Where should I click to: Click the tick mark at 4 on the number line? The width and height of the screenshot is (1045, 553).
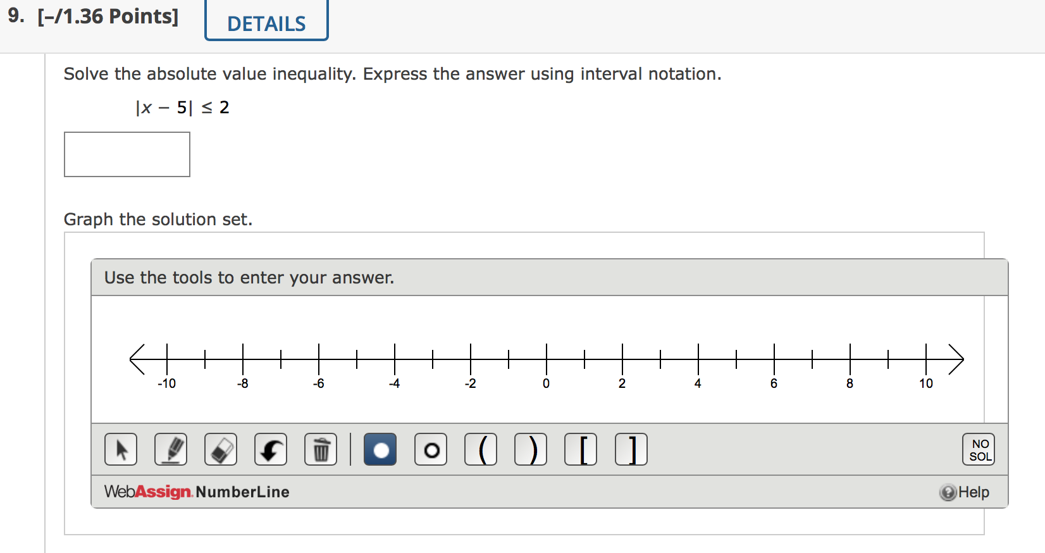(x=697, y=359)
